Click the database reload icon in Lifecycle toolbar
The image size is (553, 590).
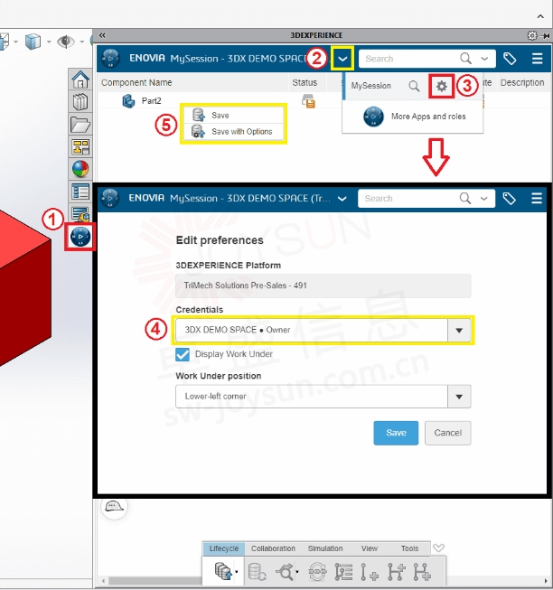[258, 572]
